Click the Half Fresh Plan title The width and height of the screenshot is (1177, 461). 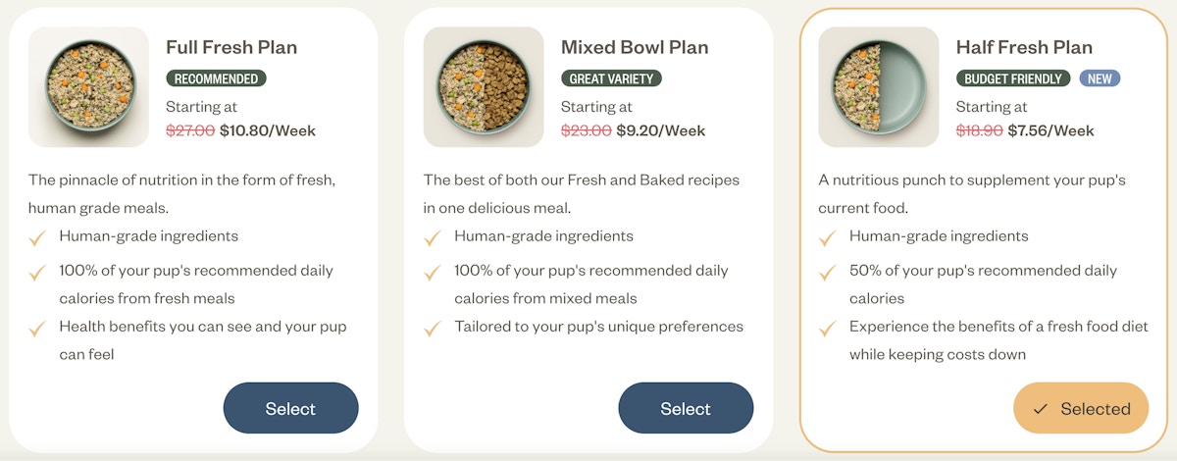click(1024, 47)
